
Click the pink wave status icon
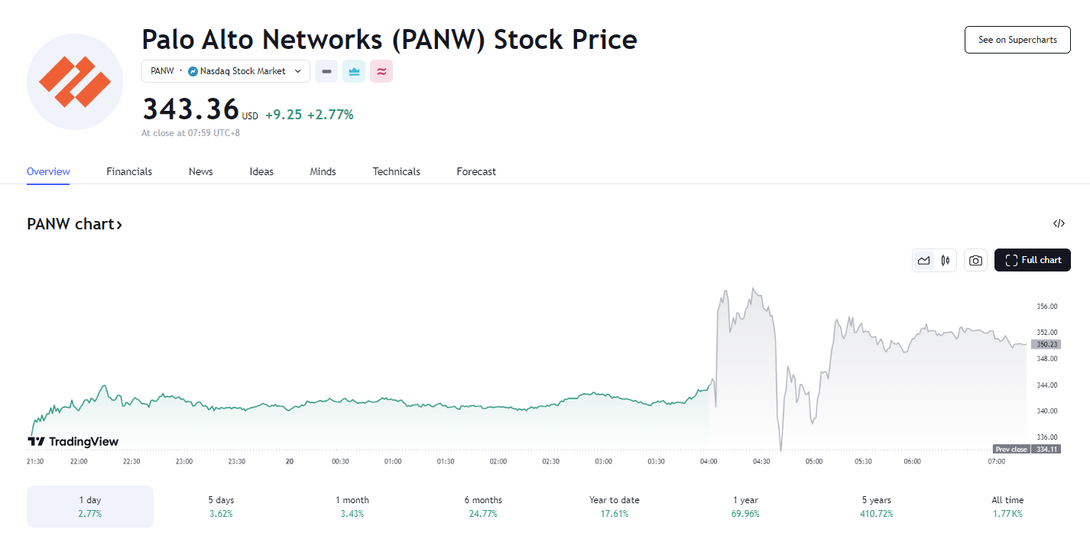pos(381,70)
